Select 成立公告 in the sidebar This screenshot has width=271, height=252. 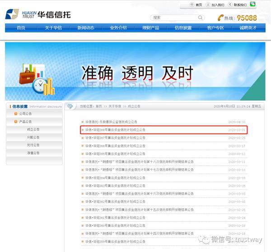pyautogui.click(x=33, y=129)
